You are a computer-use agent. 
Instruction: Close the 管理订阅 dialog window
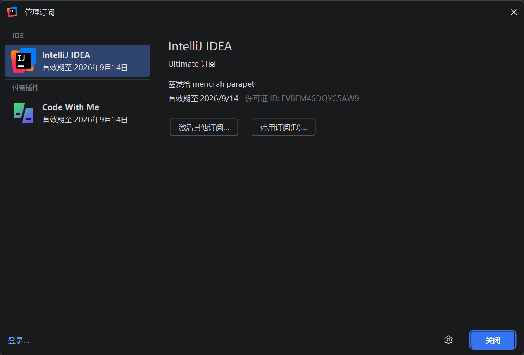tap(514, 12)
